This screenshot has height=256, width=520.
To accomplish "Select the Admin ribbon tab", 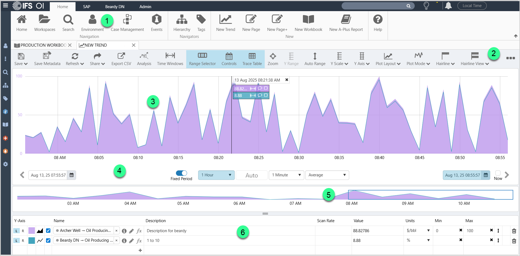I will click(145, 7).
